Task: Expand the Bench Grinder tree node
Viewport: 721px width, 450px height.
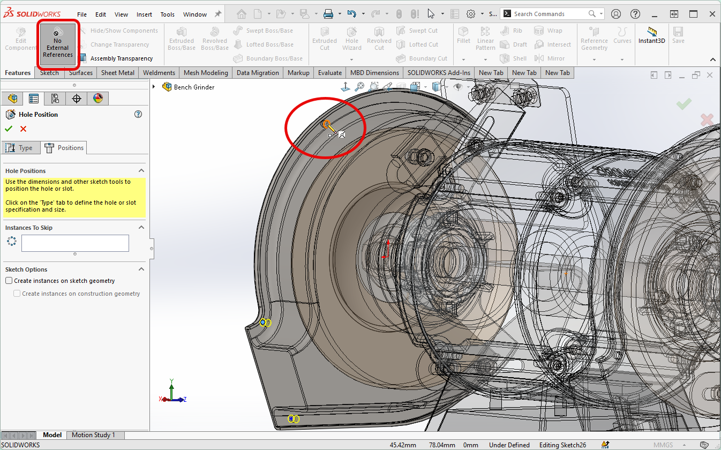Action: pos(154,87)
